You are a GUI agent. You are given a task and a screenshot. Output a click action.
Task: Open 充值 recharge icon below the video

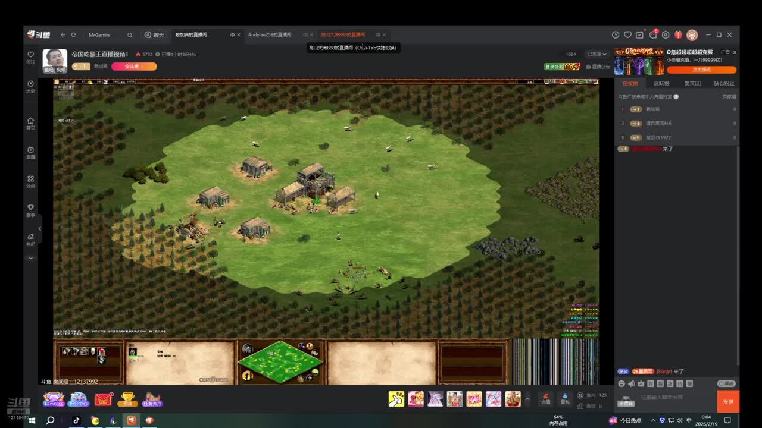(x=545, y=398)
